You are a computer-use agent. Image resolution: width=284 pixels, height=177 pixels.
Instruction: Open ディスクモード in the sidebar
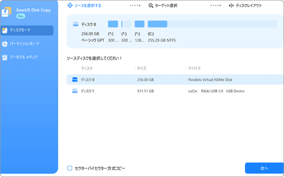[27, 31]
